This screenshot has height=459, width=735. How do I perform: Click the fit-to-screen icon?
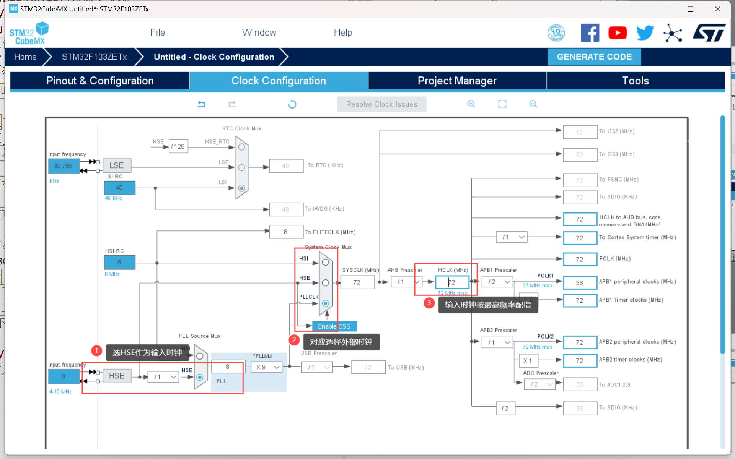pyautogui.click(x=502, y=104)
